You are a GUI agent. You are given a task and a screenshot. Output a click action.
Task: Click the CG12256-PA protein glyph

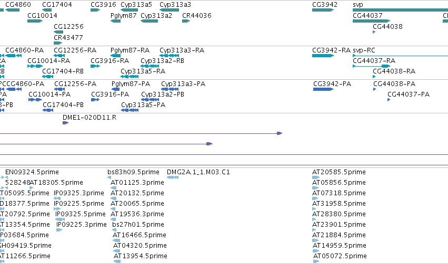click(x=59, y=89)
